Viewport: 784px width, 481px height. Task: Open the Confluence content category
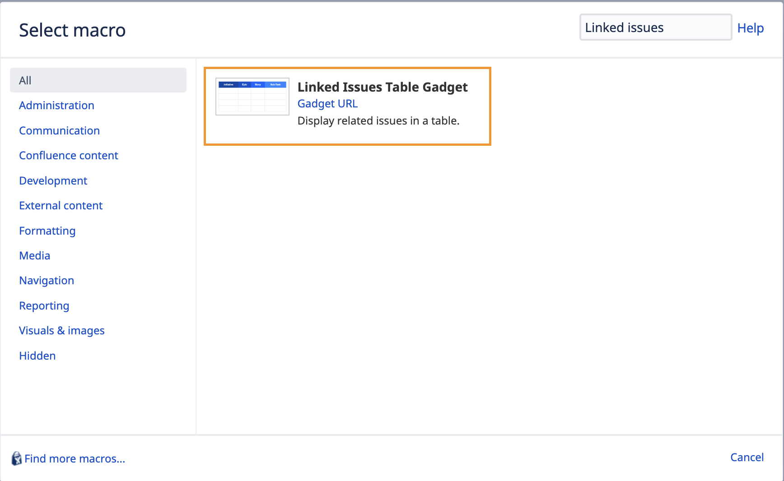click(x=68, y=155)
